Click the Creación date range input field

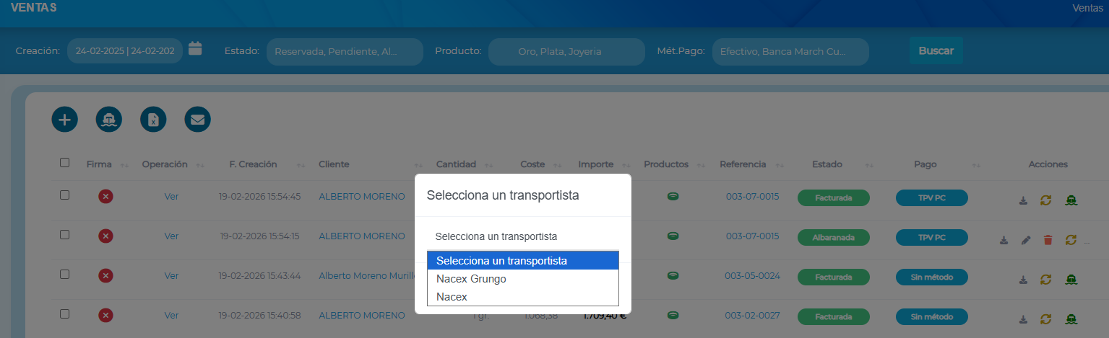[x=125, y=51]
